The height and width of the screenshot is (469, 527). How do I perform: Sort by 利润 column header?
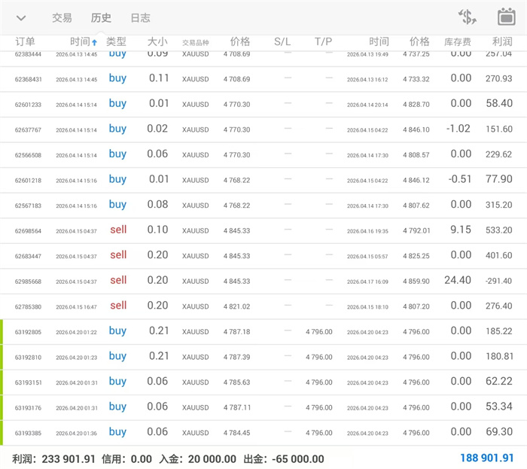pos(501,41)
